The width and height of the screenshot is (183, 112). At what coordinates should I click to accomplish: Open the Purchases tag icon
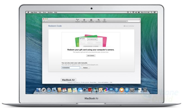(98, 21)
